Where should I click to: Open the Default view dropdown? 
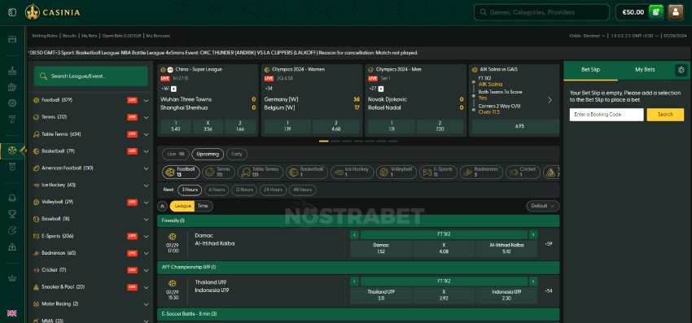(543, 206)
